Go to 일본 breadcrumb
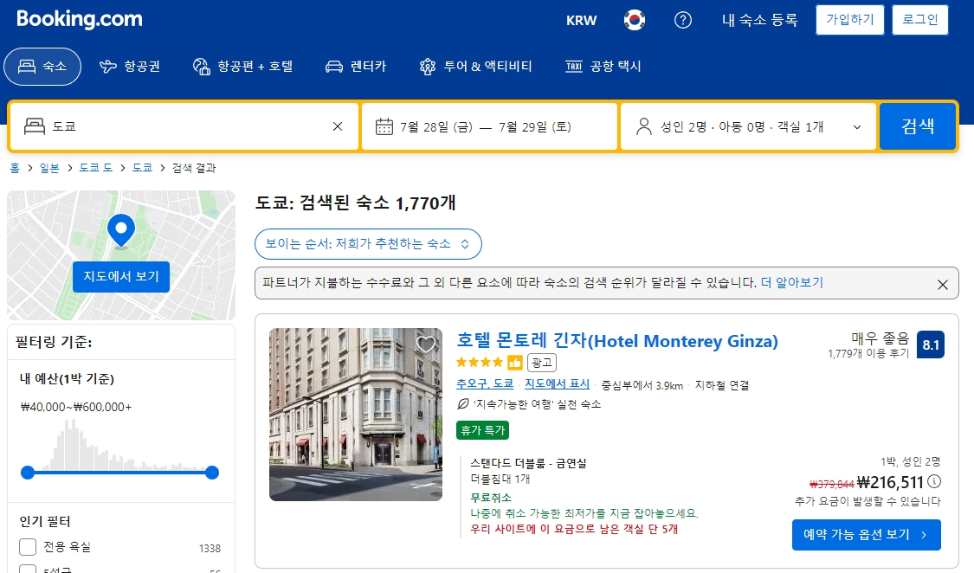This screenshot has width=974, height=573. coord(49,168)
